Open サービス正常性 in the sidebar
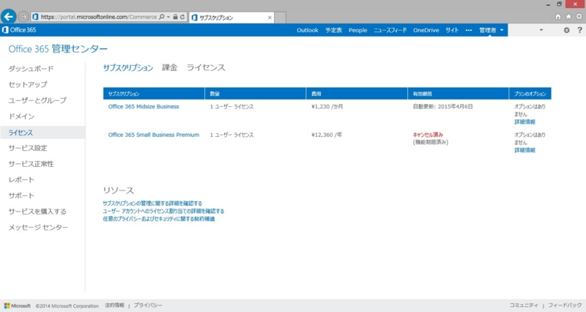 click(31, 163)
